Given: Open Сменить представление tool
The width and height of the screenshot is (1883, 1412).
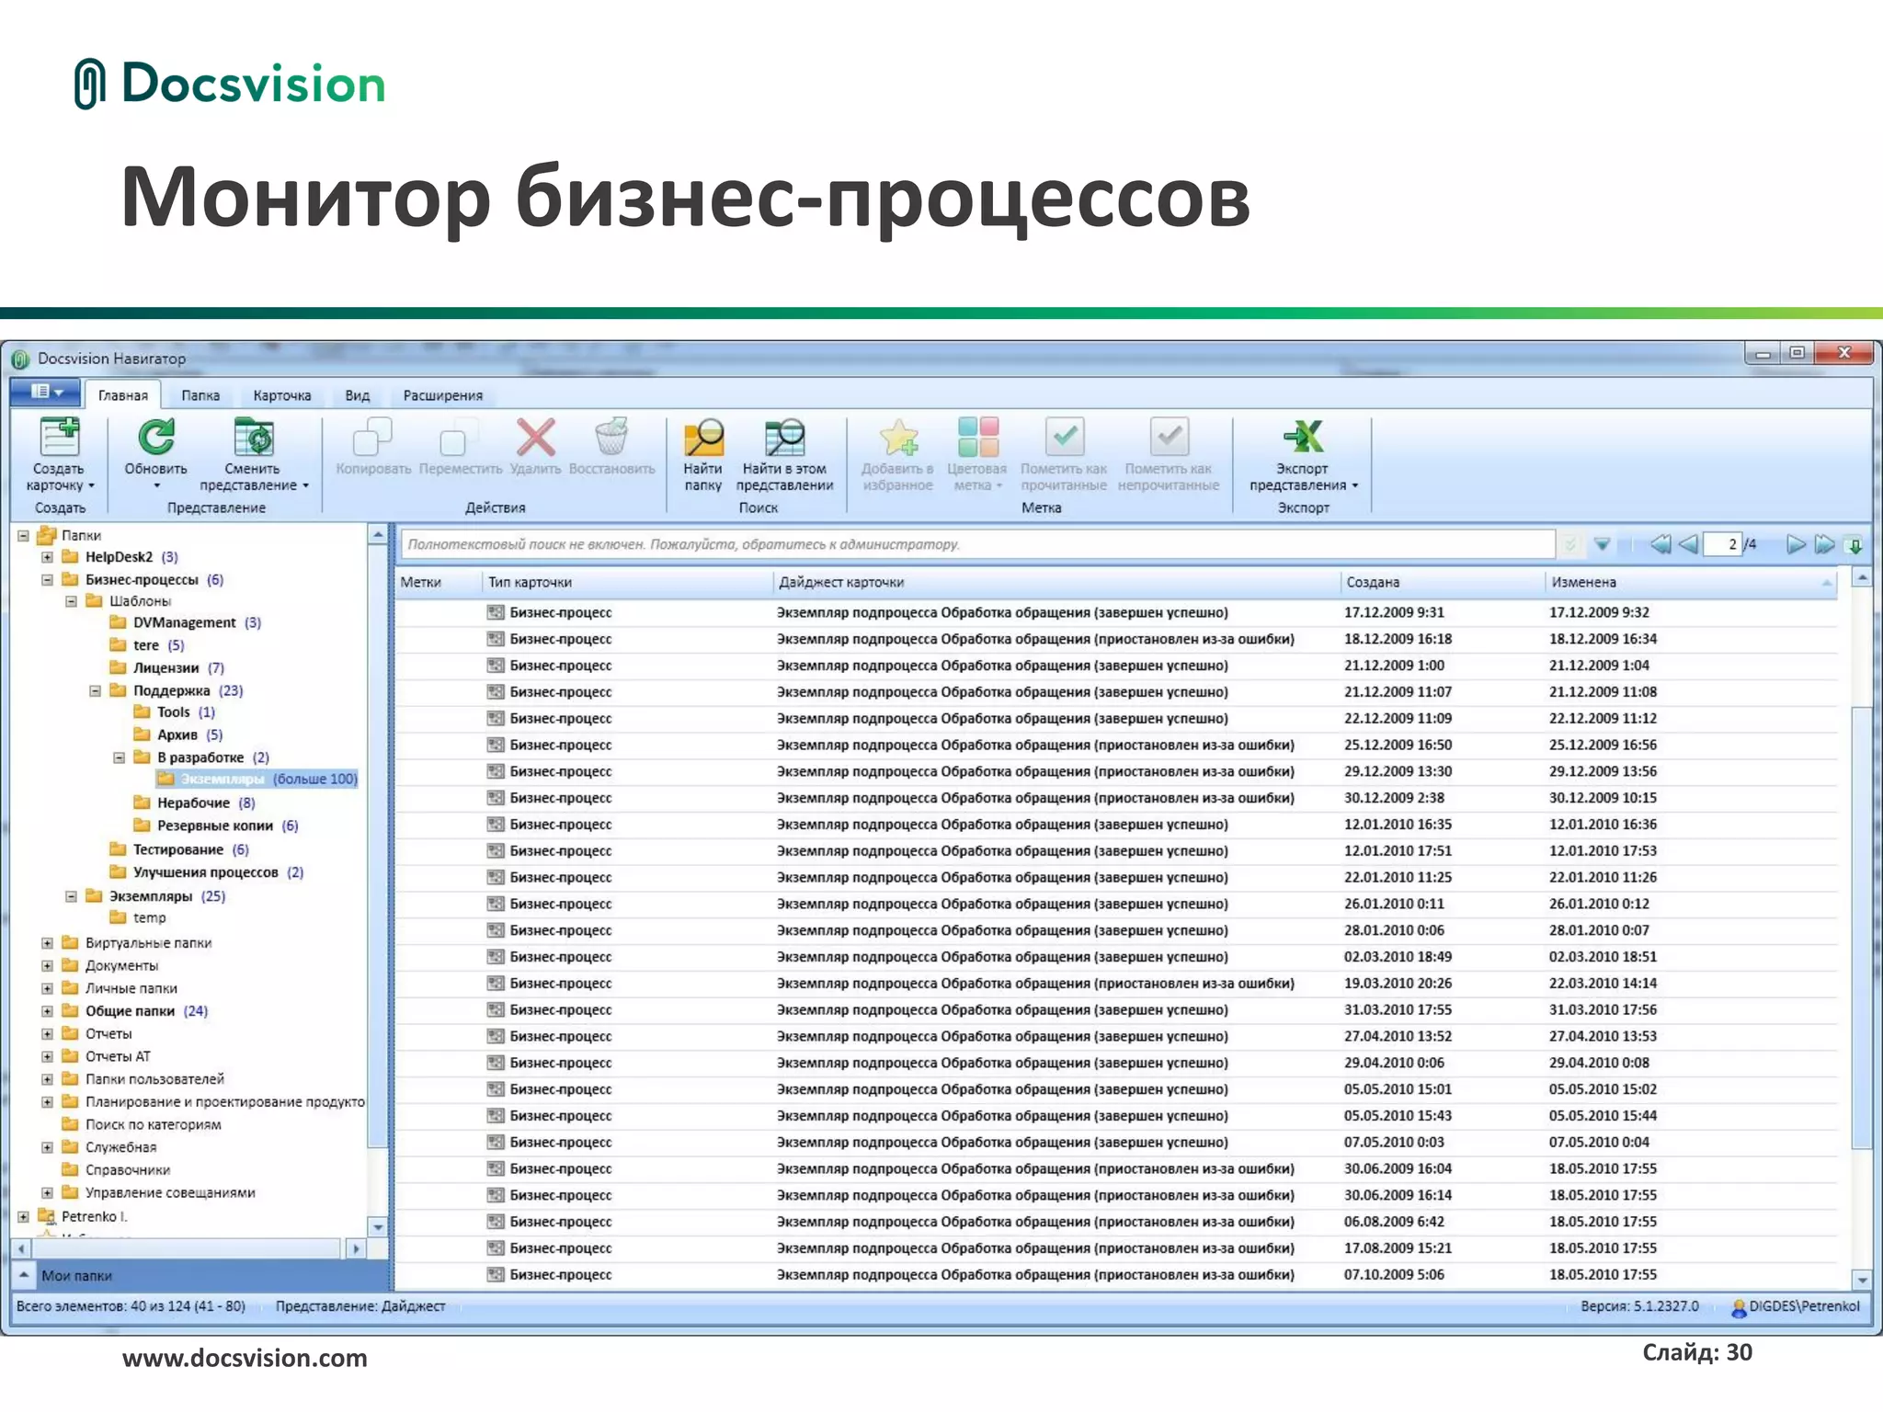Looking at the screenshot, I should tap(253, 437).
